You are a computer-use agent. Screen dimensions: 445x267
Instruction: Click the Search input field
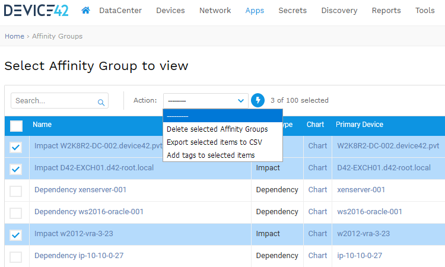click(55, 101)
